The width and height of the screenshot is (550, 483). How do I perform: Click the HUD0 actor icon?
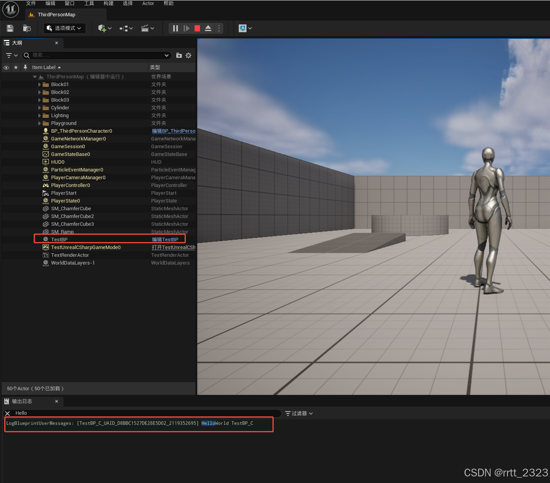[x=46, y=162]
